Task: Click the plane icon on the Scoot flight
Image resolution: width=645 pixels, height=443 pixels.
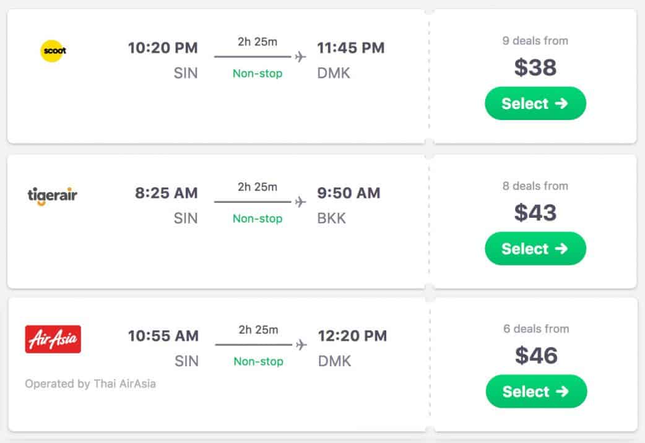Action: pyautogui.click(x=301, y=57)
